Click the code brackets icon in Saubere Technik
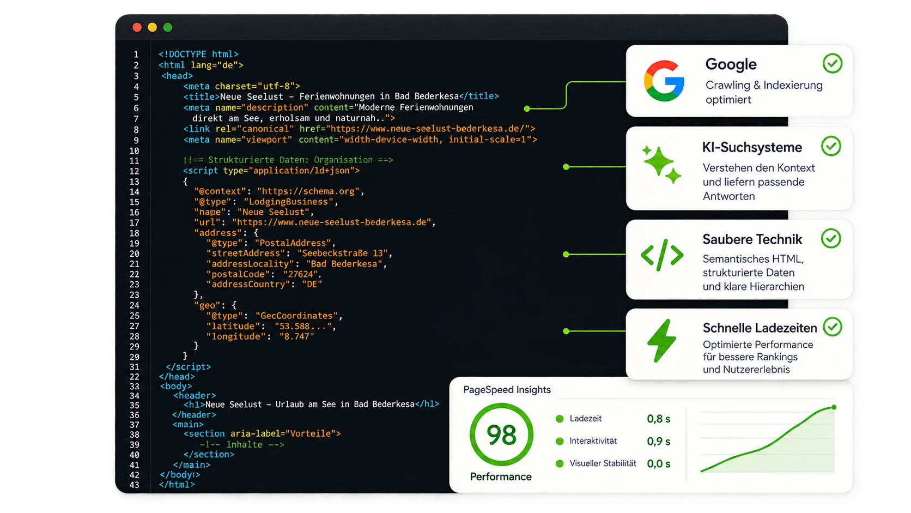The image size is (911, 513). pyautogui.click(x=662, y=255)
